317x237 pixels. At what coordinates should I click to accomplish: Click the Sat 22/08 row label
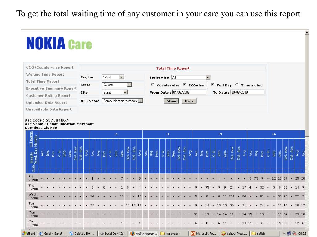pos(33,223)
